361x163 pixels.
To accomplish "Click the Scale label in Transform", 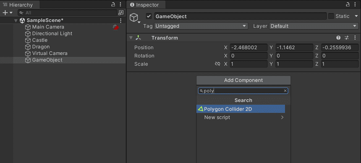I will pyautogui.click(x=141, y=64).
